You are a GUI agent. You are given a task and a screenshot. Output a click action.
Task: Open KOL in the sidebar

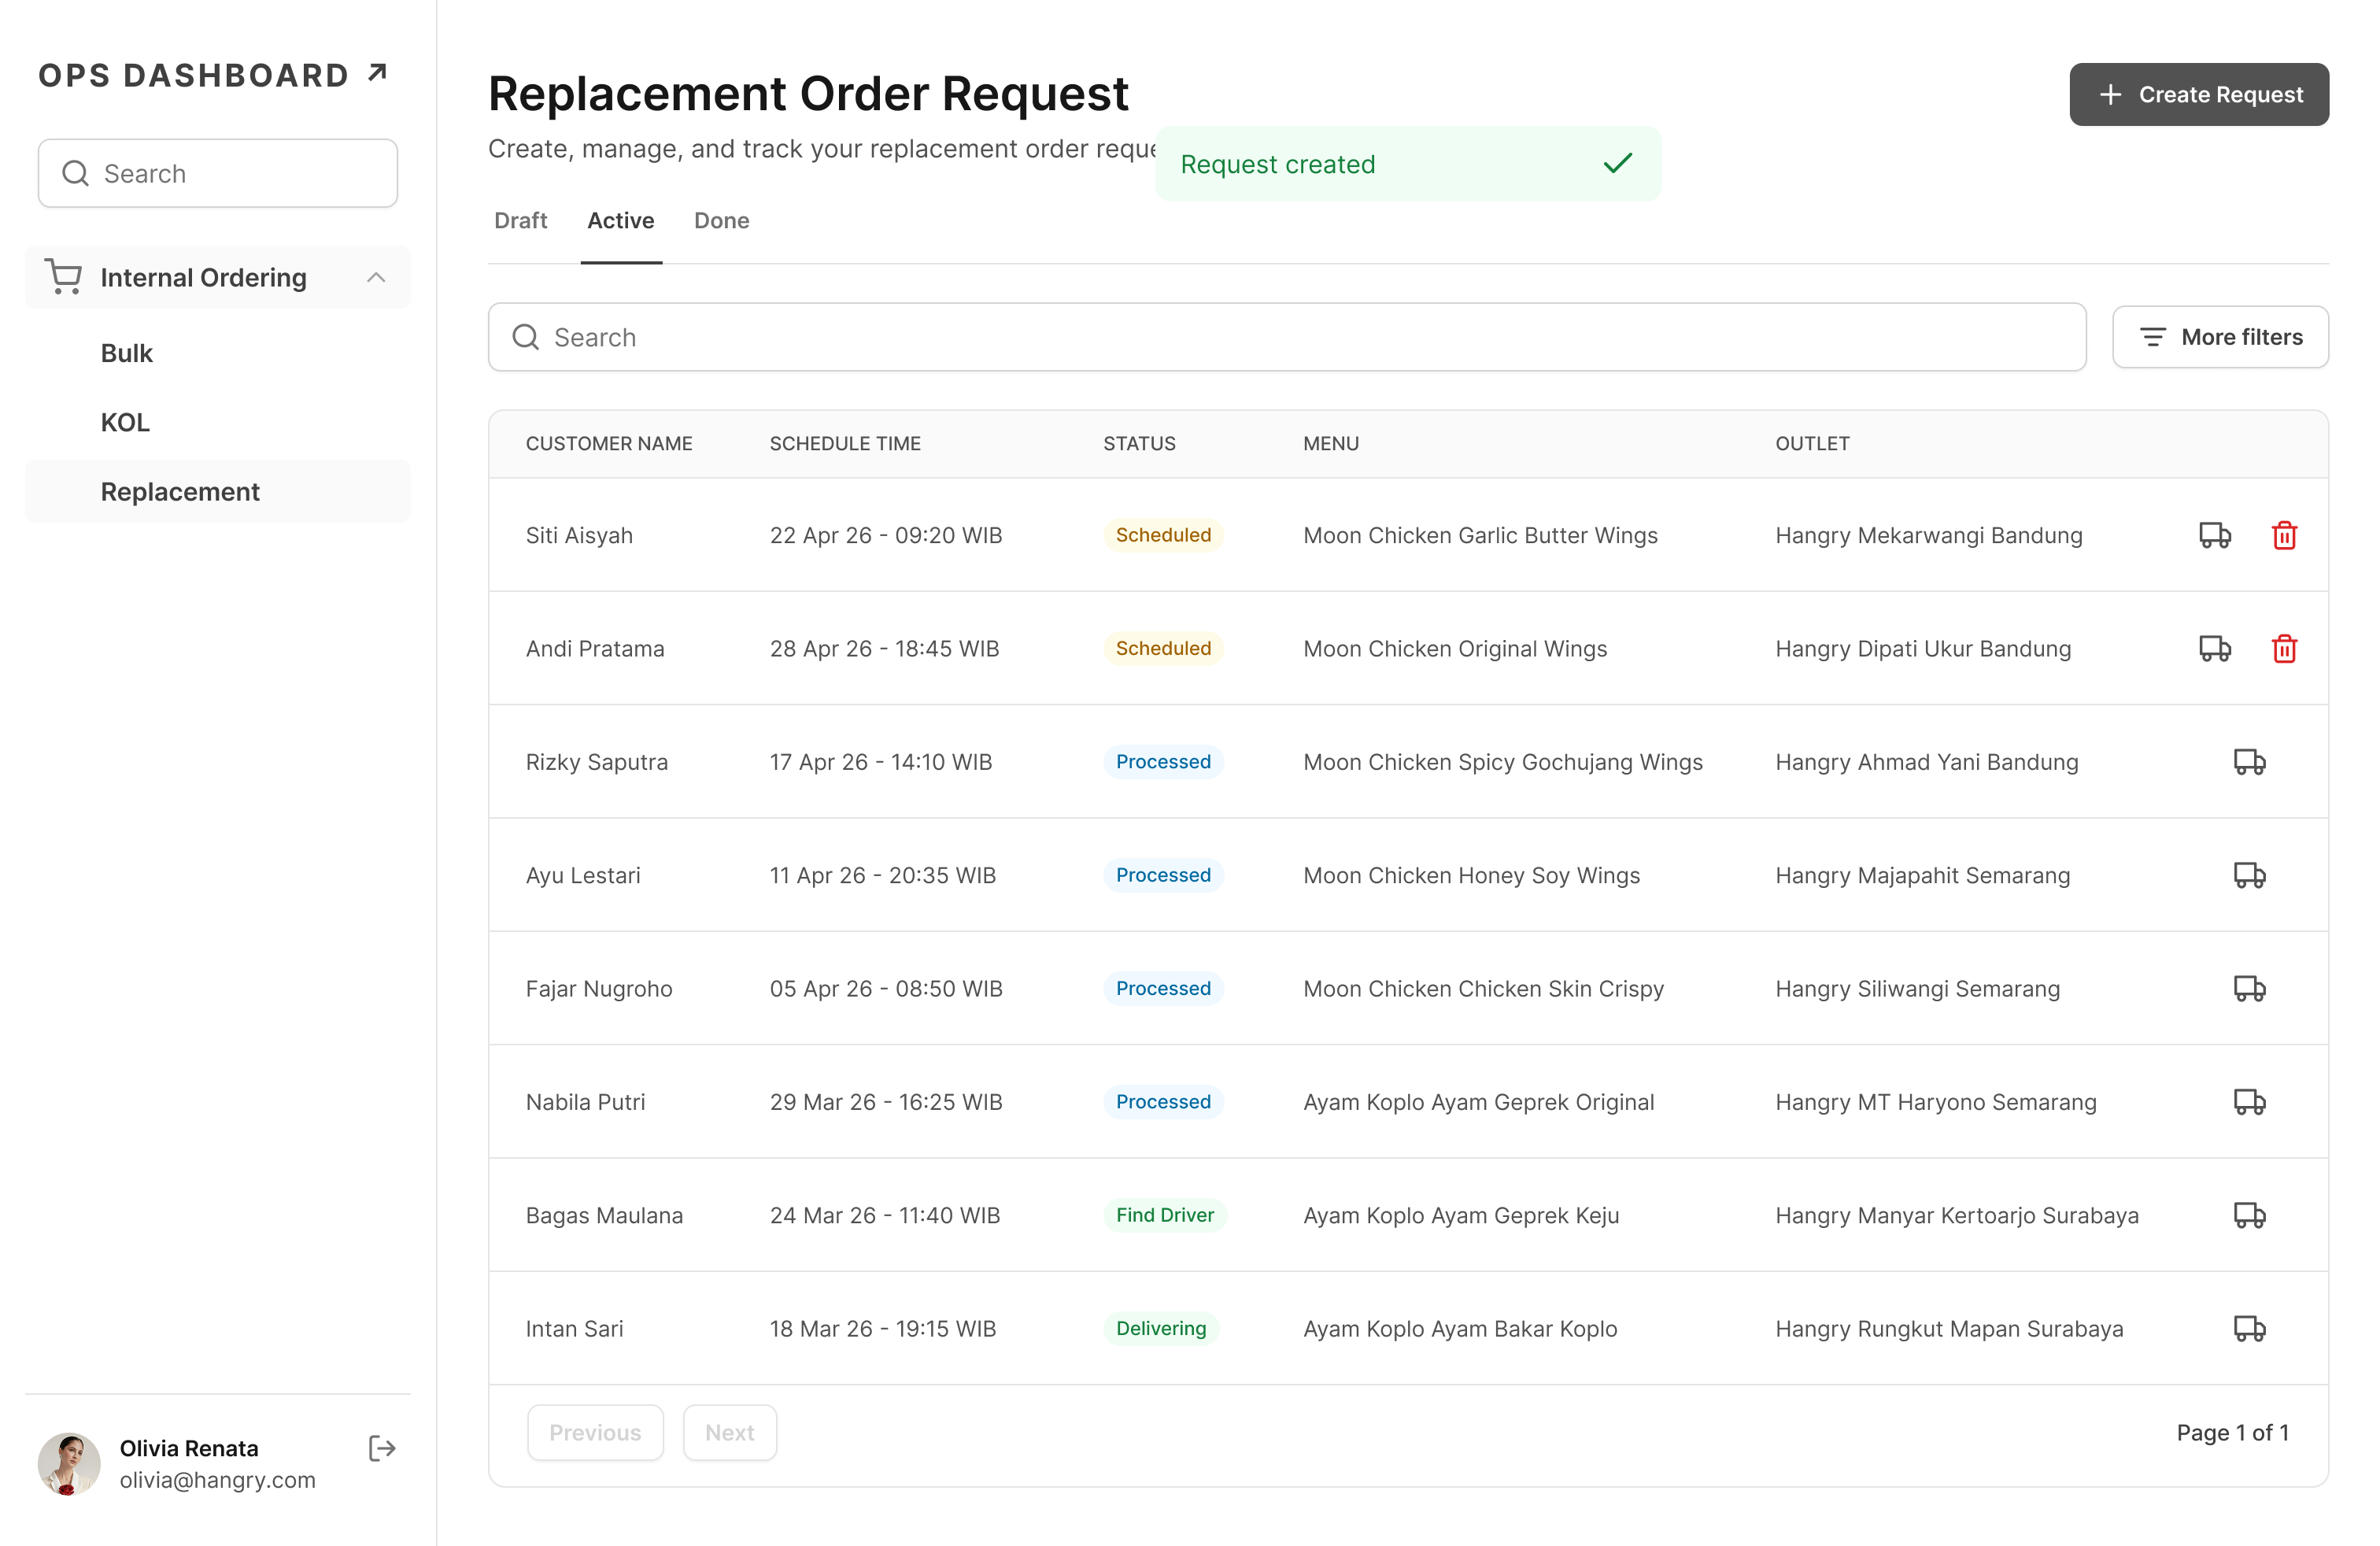point(125,422)
